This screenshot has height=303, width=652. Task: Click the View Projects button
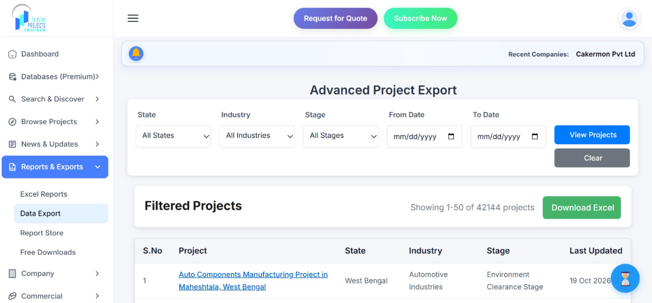pos(592,135)
